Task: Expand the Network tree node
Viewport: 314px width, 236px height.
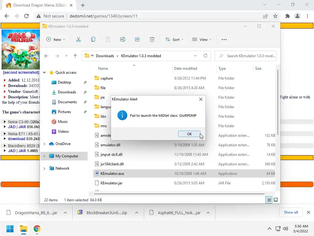Action: (x=44, y=169)
